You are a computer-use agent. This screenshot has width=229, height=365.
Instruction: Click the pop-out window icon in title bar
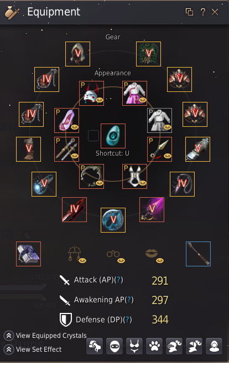click(189, 12)
